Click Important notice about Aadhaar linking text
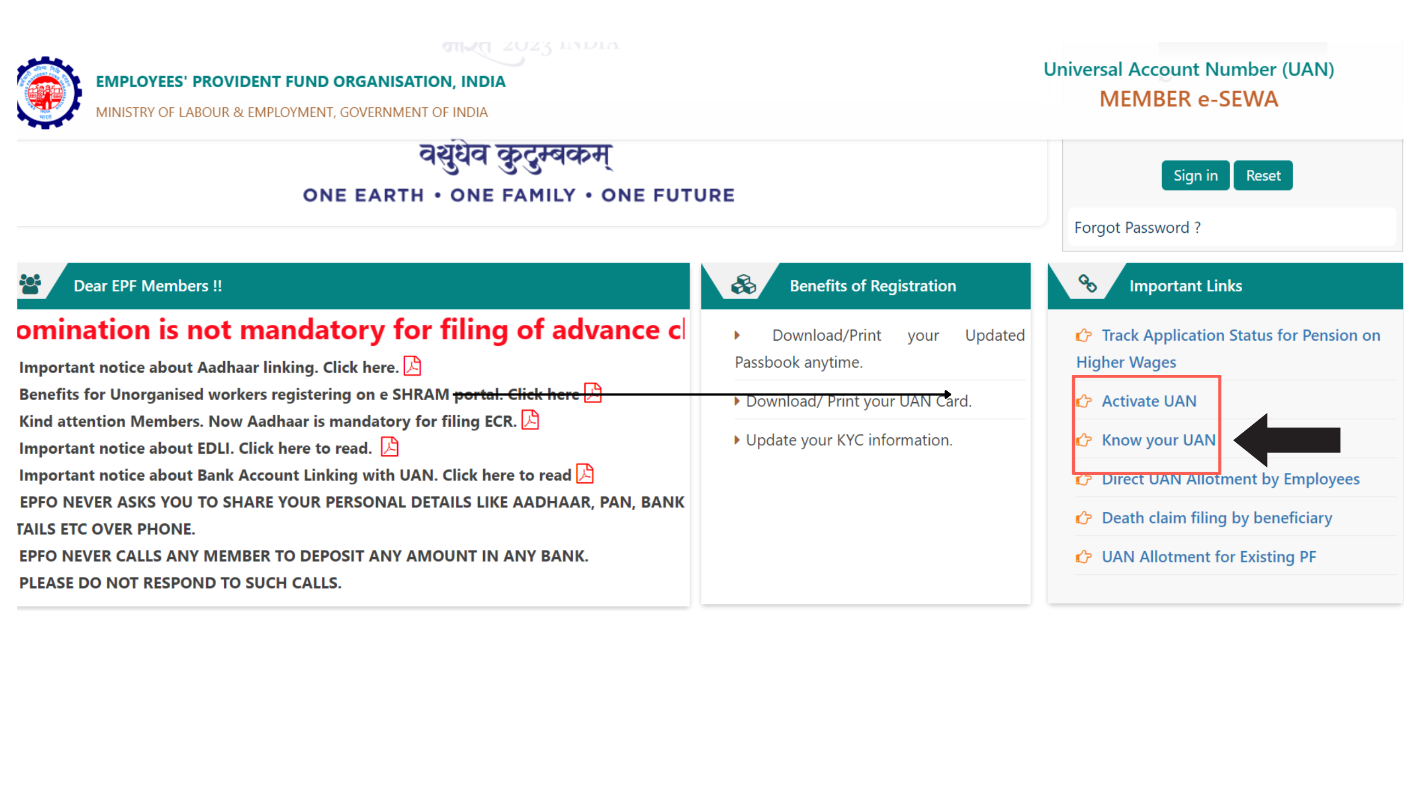The image size is (1404, 789). click(x=209, y=367)
